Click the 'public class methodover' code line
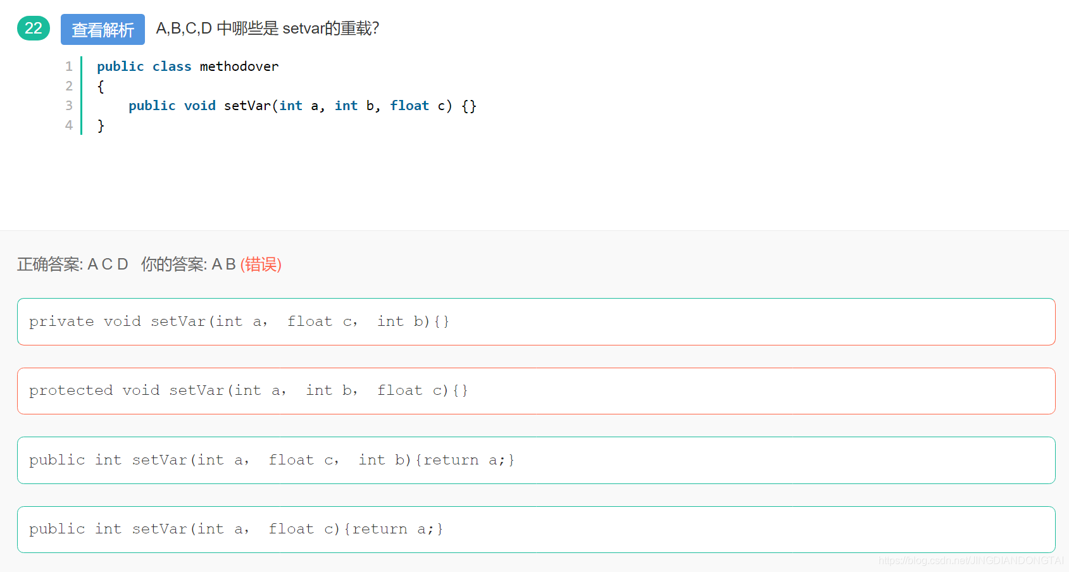The width and height of the screenshot is (1069, 572). click(187, 66)
